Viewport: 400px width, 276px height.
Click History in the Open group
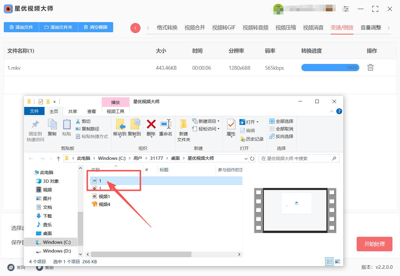(252, 139)
